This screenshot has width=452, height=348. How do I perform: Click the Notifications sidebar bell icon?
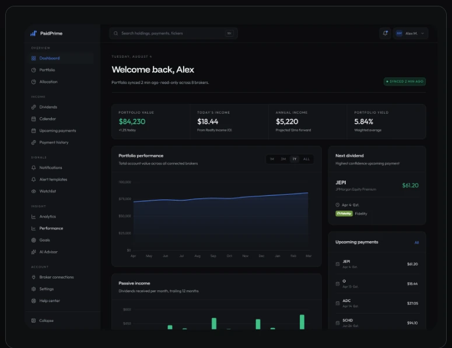pyautogui.click(x=33, y=168)
